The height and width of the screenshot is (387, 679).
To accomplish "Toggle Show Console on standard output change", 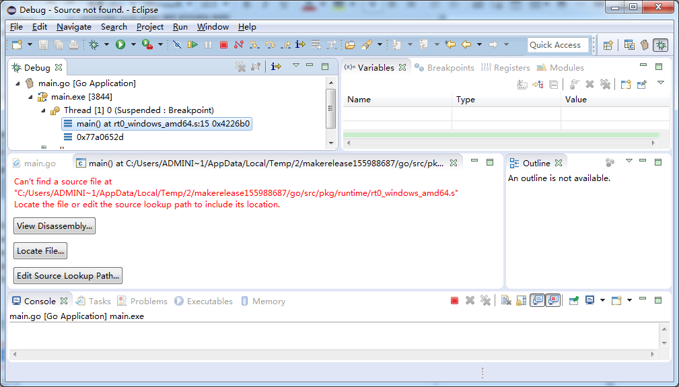I will click(x=538, y=300).
